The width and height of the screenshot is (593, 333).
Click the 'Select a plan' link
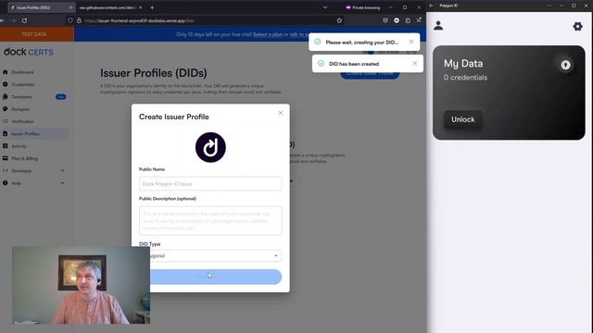268,34
